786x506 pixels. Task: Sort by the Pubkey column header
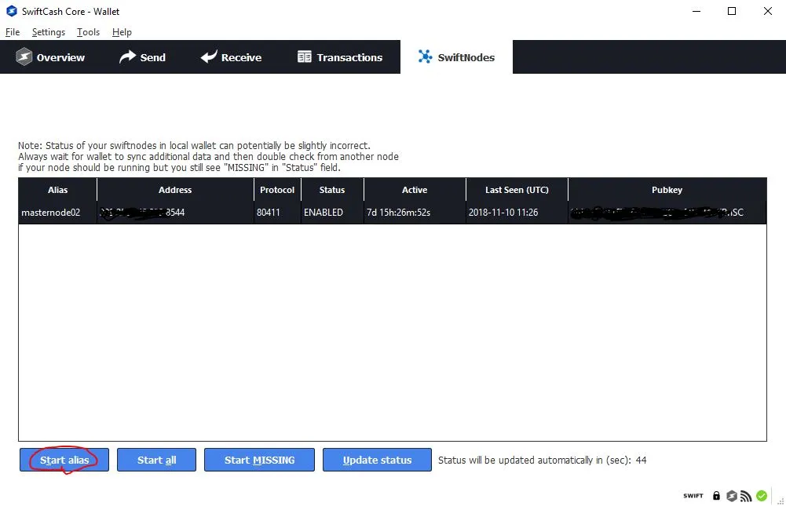pos(667,190)
